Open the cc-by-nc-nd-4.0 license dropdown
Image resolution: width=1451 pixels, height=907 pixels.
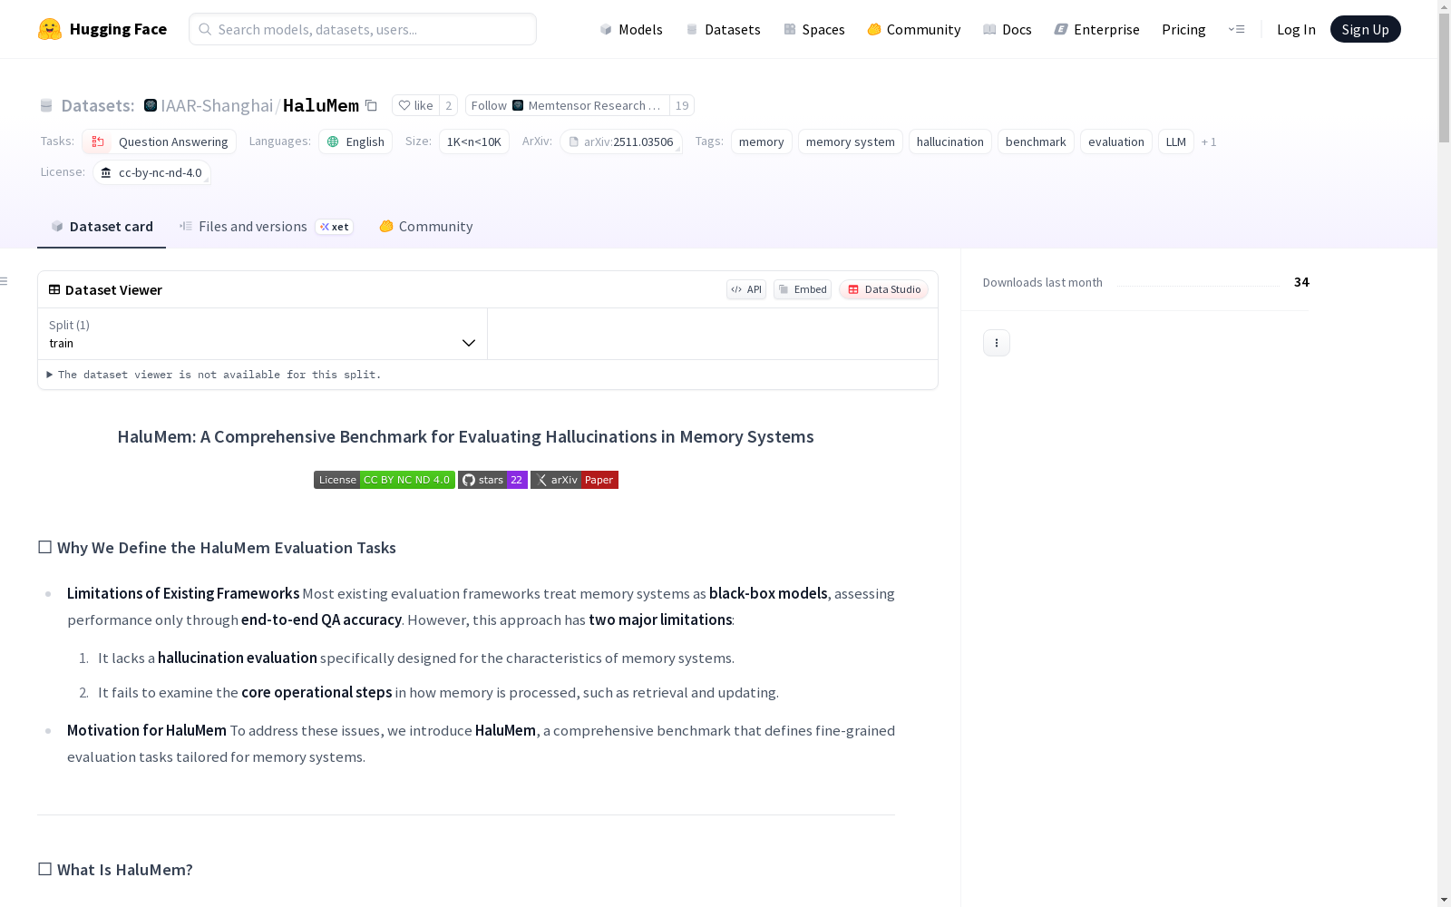click(152, 172)
